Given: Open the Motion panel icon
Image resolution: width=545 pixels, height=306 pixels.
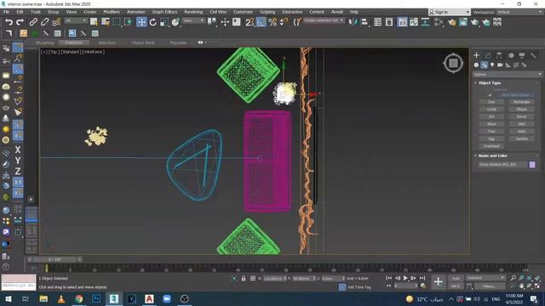Looking at the screenshot, I should click(511, 55).
